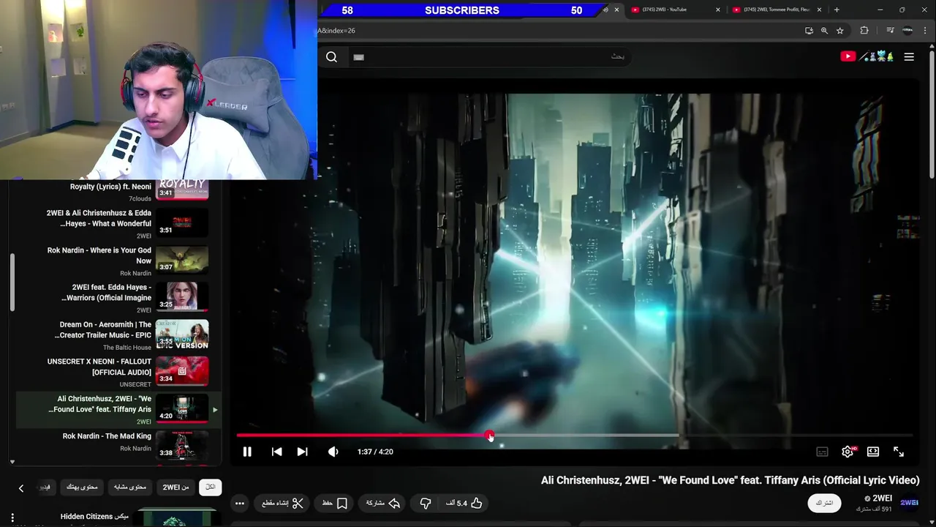Open a new browser tab

837,10
